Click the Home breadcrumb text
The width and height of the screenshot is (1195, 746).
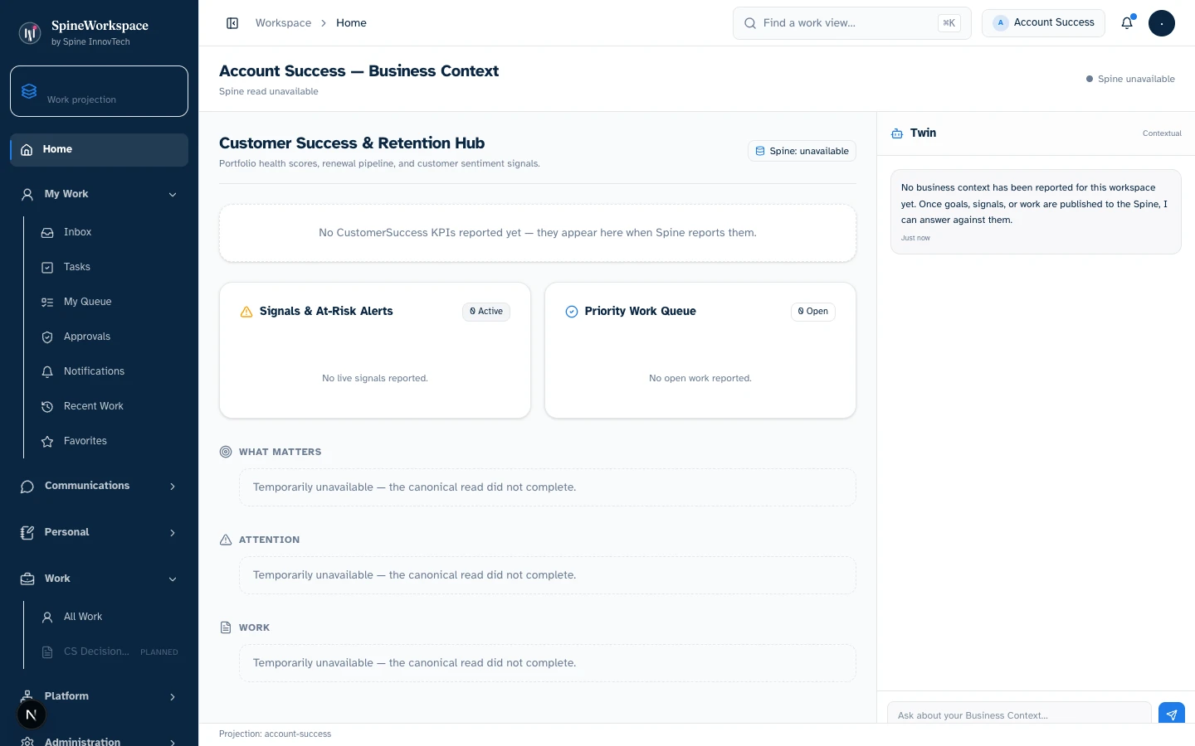pos(351,23)
